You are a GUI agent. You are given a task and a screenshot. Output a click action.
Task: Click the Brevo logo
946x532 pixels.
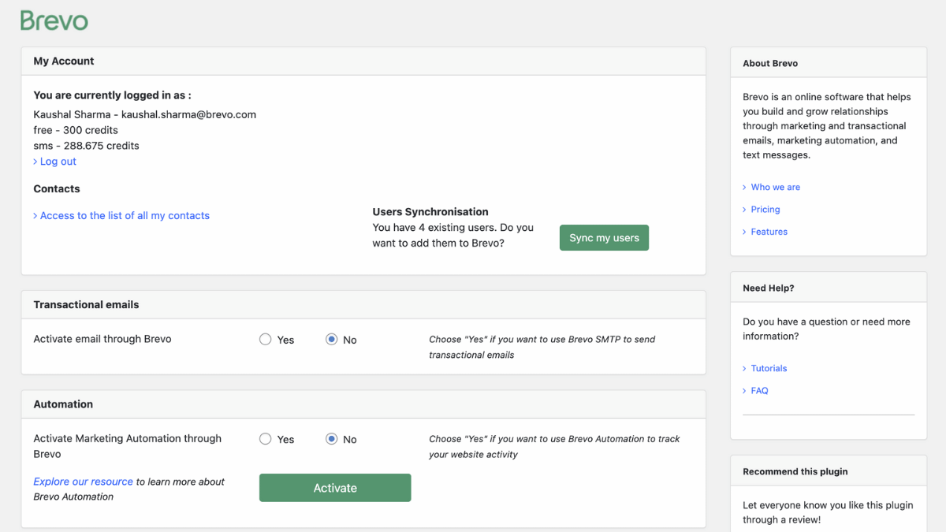tap(54, 20)
